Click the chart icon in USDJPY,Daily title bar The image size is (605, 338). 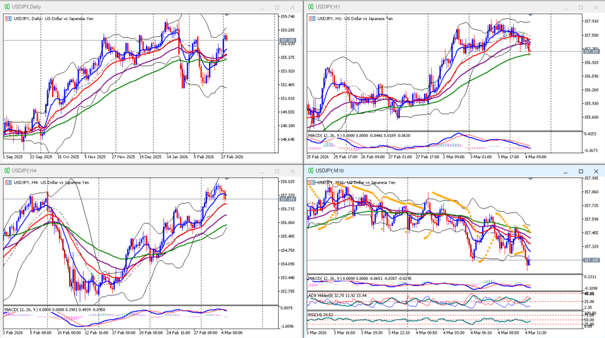pyautogui.click(x=6, y=7)
